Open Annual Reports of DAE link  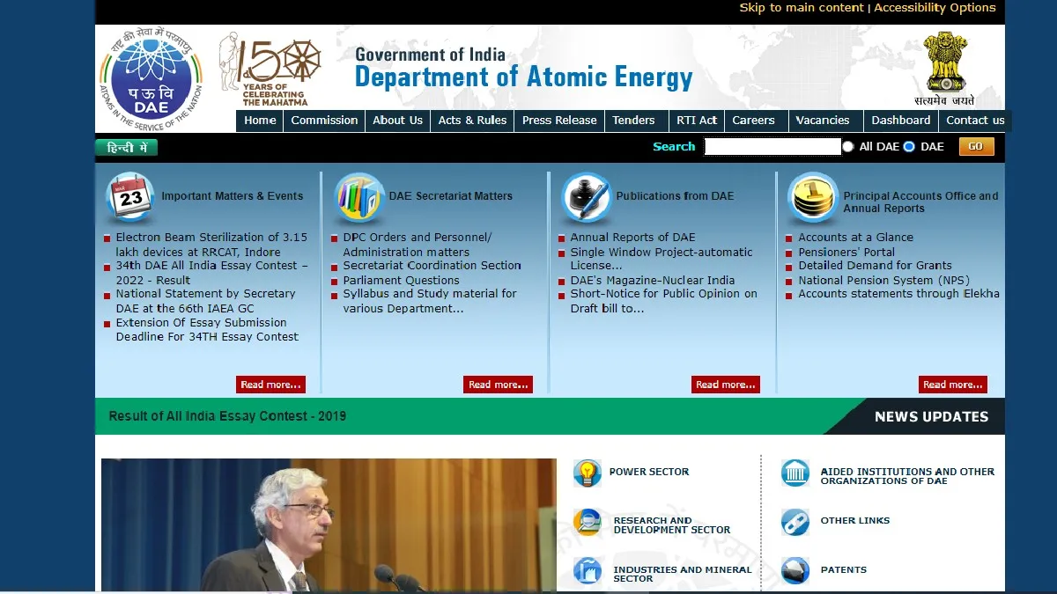(x=632, y=238)
